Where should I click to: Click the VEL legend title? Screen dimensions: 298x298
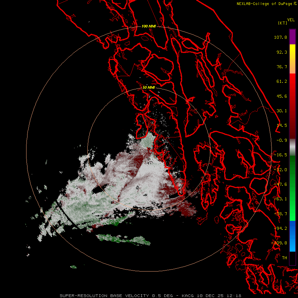(x=291, y=20)
